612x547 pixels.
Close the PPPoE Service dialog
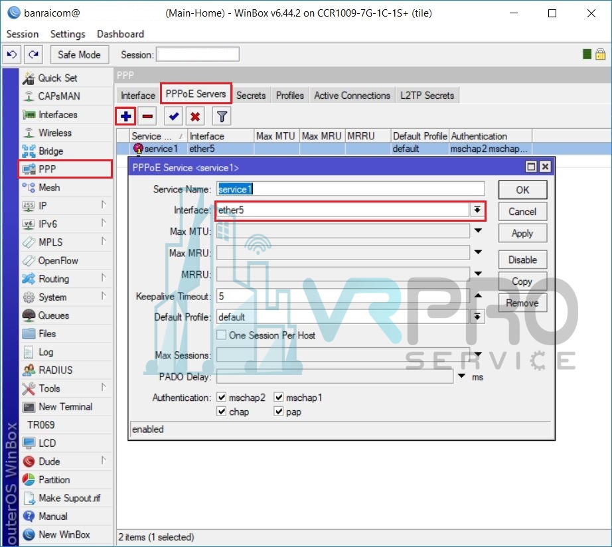(x=545, y=167)
